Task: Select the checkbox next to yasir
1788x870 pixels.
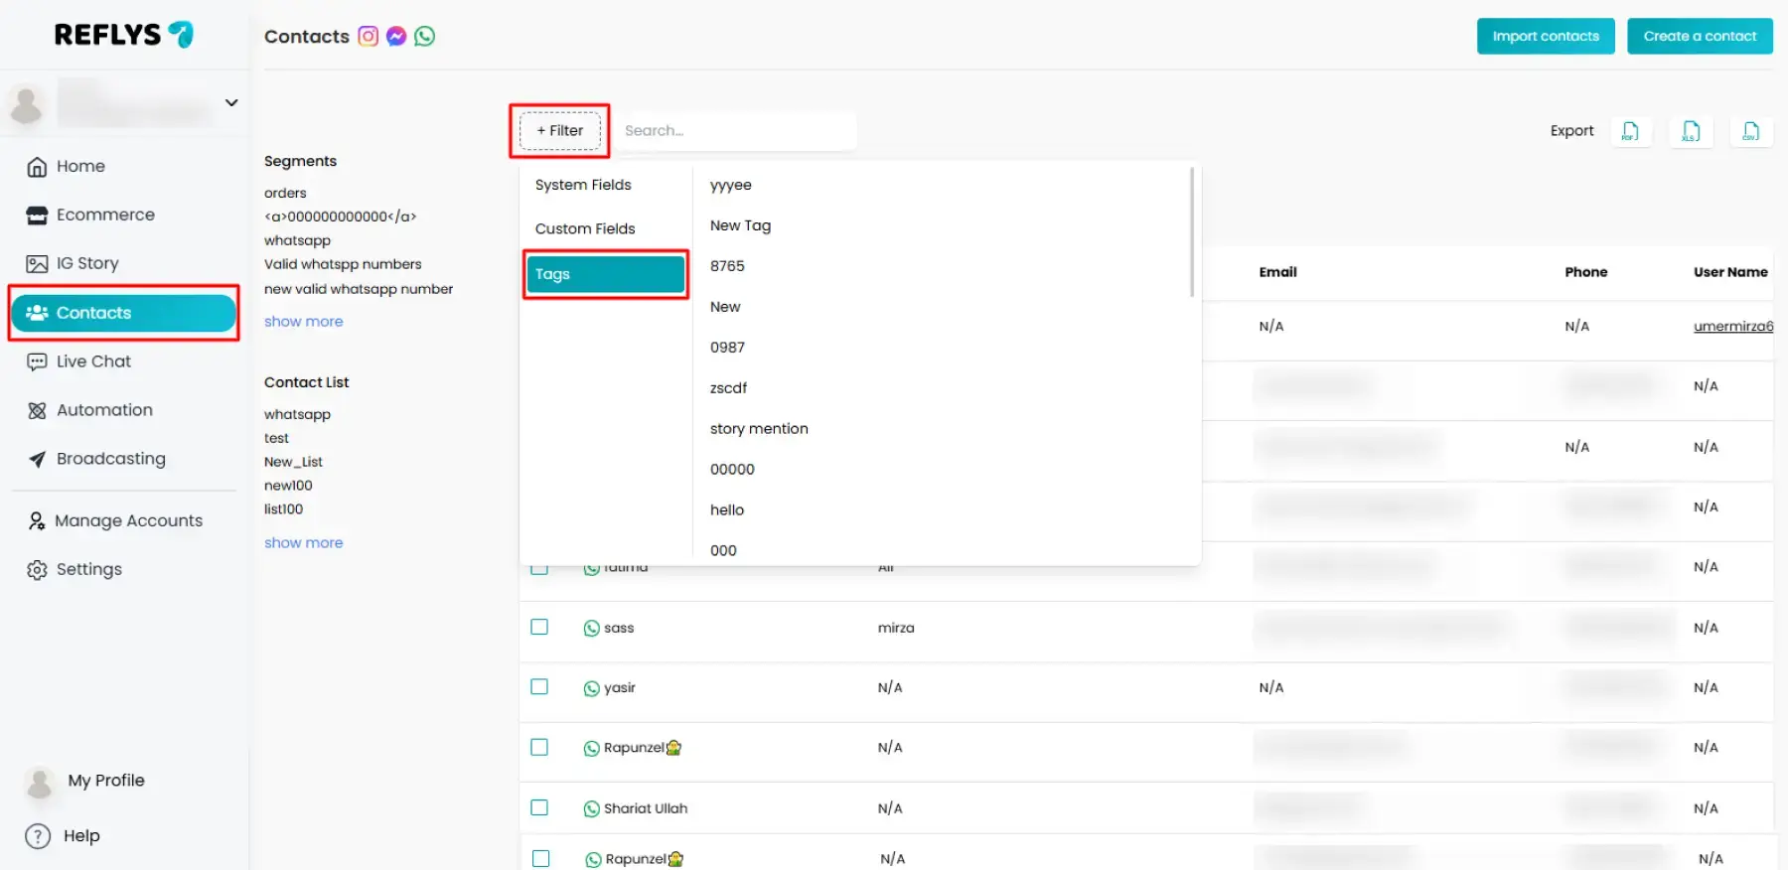Action: [539, 687]
